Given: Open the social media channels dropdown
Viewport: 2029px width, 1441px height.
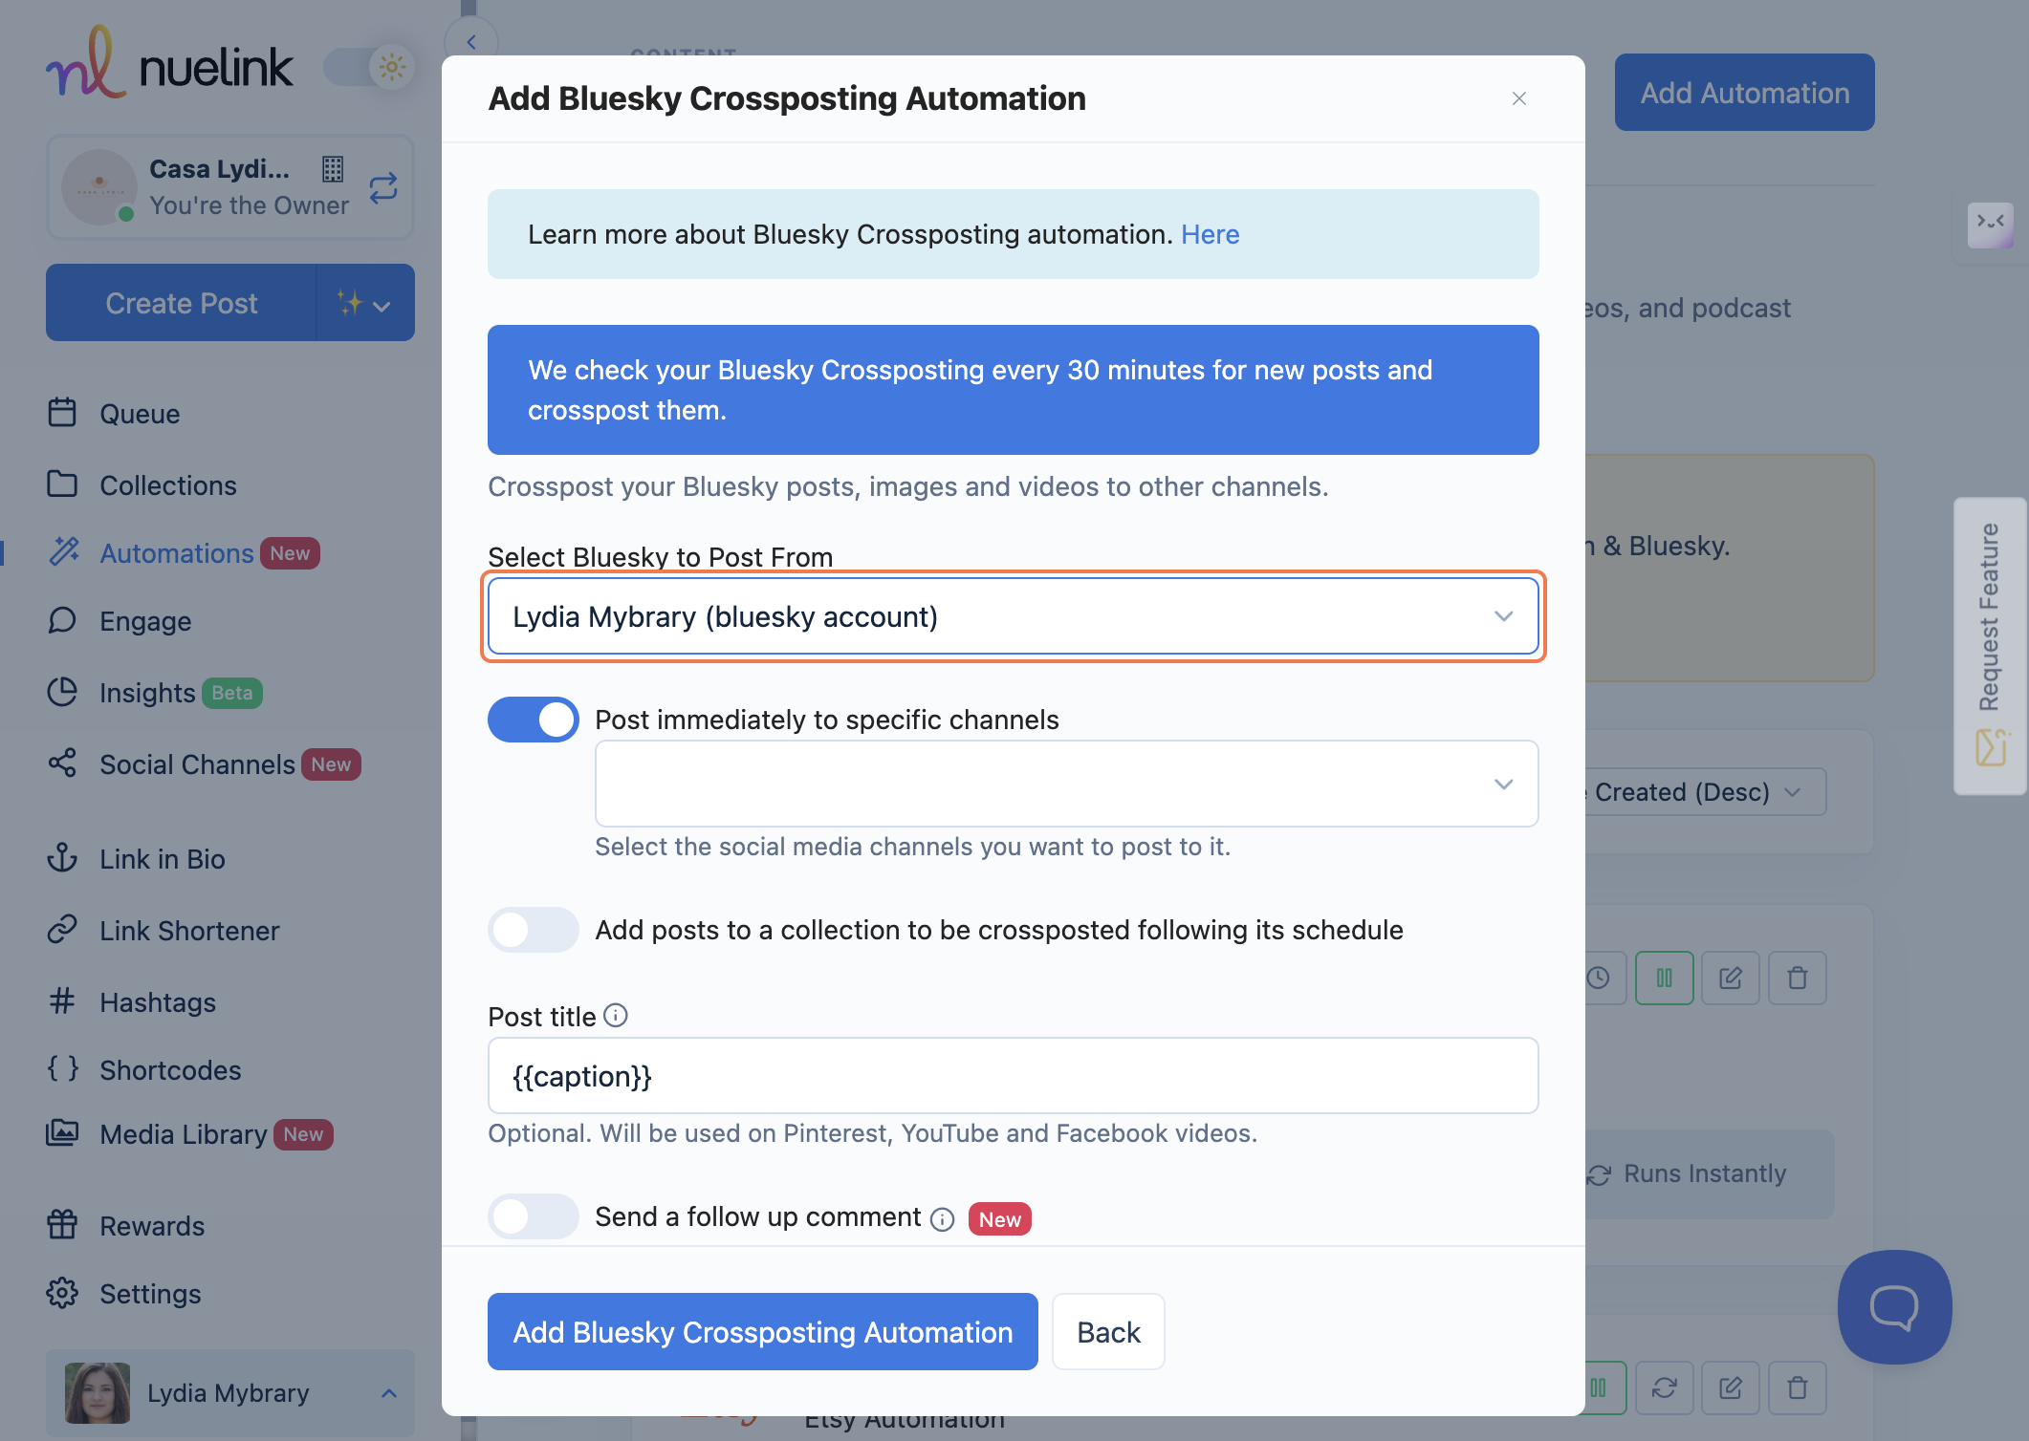Looking at the screenshot, I should coord(1066,784).
